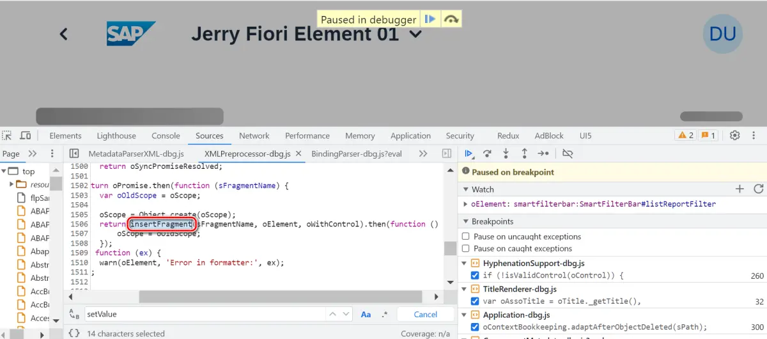The width and height of the screenshot is (767, 339).
Task: Deactivate breakpoints with the crossed-out breakpoint icon
Action: coord(568,154)
